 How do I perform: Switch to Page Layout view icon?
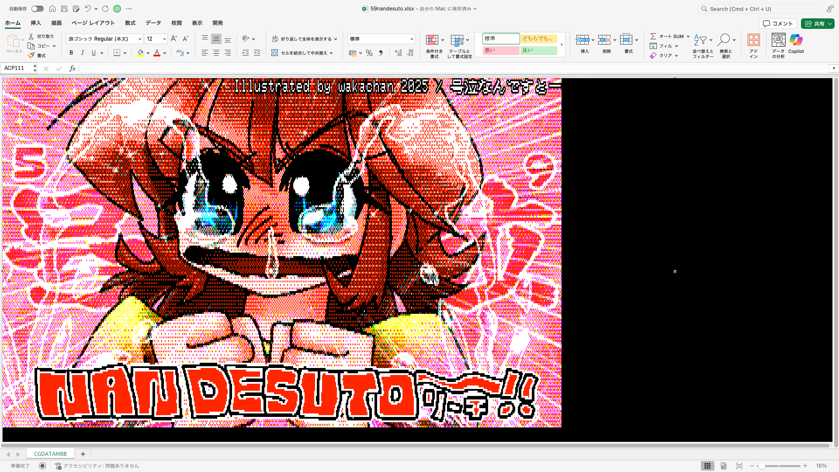coord(724,466)
